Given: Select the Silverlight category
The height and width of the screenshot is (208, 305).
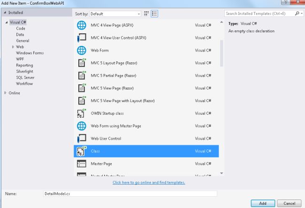Looking at the screenshot, I should tap(24, 71).
